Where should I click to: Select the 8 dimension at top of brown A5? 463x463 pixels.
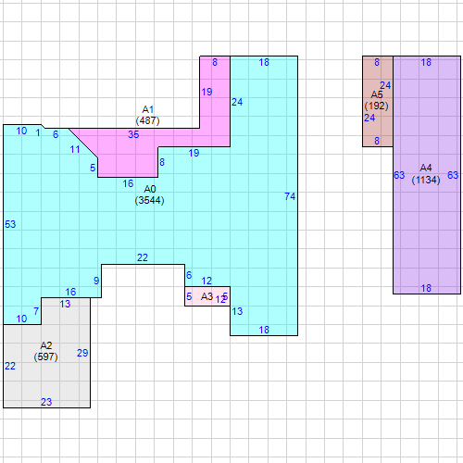click(x=377, y=62)
